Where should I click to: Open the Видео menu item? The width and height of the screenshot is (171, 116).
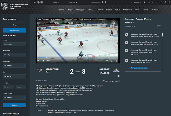70,10
